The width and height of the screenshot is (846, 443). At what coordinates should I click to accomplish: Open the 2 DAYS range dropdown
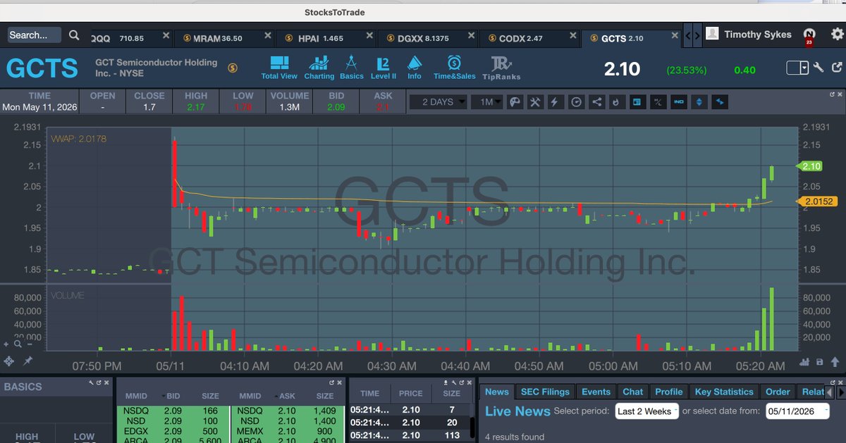pyautogui.click(x=438, y=102)
